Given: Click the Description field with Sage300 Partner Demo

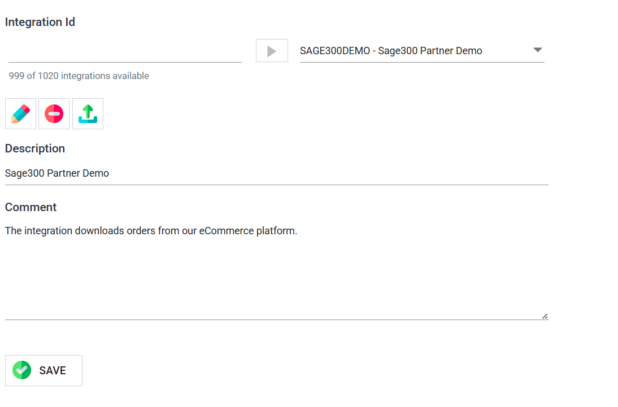Looking at the screenshot, I should click(277, 173).
